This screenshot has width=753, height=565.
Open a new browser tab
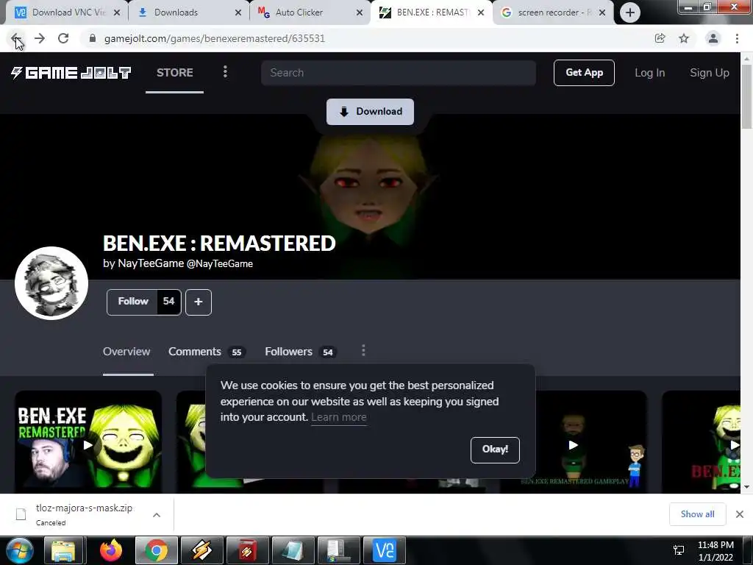point(629,13)
